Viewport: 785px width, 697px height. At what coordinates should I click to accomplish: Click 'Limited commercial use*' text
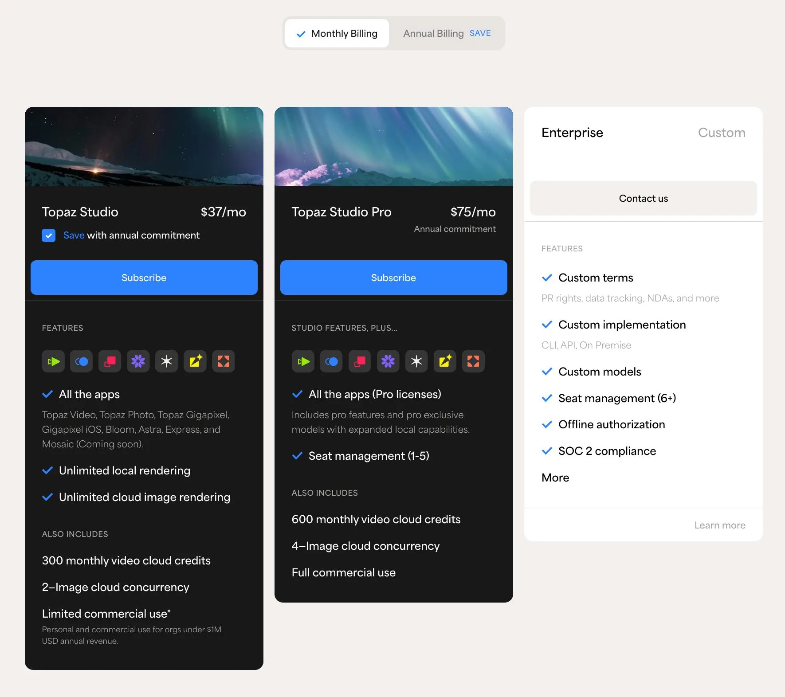coord(106,614)
